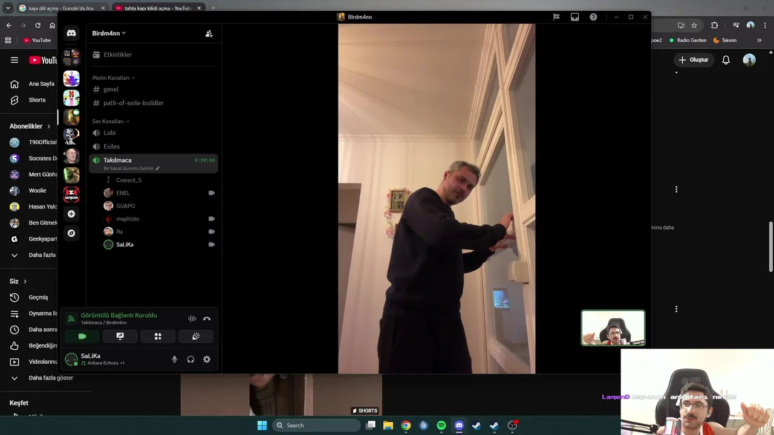Select user GUAPO in voice list
The image size is (774, 435).
pyautogui.click(x=125, y=206)
